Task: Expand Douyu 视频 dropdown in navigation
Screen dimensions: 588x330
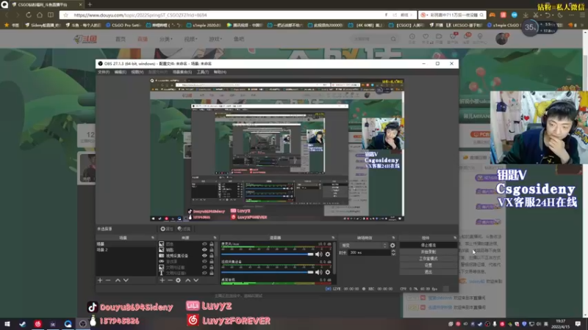Action: click(x=190, y=39)
